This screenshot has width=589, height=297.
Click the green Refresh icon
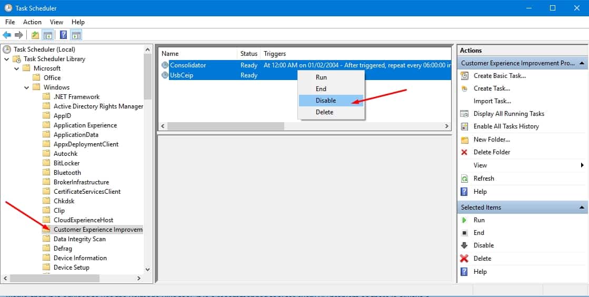coord(464,179)
